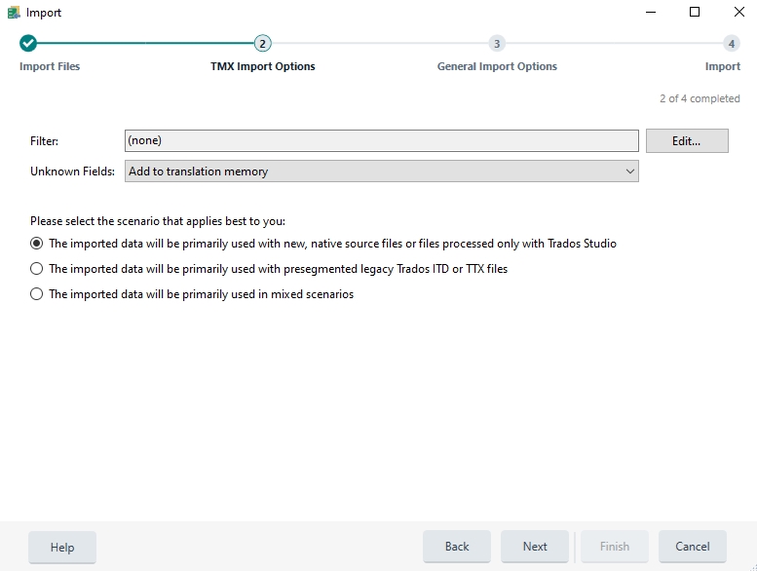The height and width of the screenshot is (571, 757).
Task: Click the completed Import Files checkmark step
Action: click(x=28, y=43)
